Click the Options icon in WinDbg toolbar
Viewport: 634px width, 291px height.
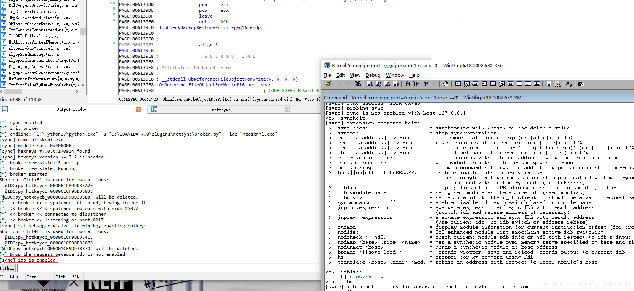click(581, 84)
